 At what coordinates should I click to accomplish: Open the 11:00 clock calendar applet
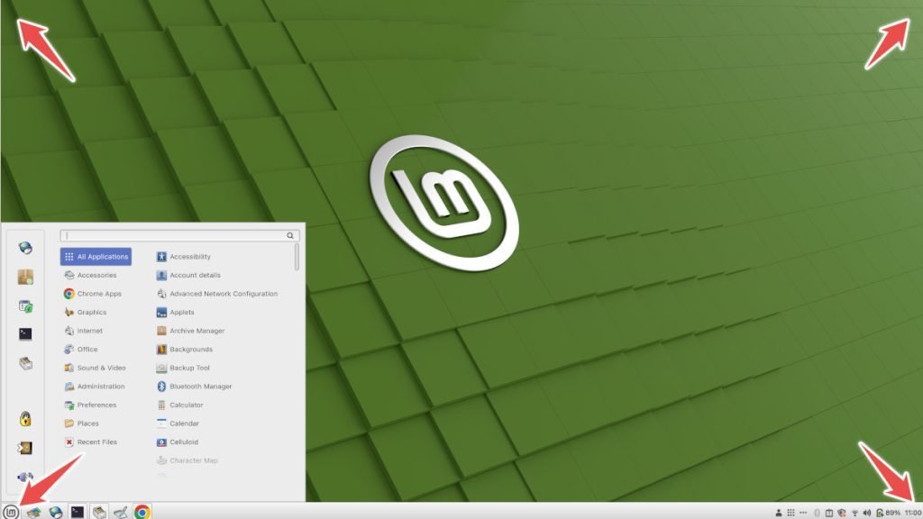click(913, 513)
